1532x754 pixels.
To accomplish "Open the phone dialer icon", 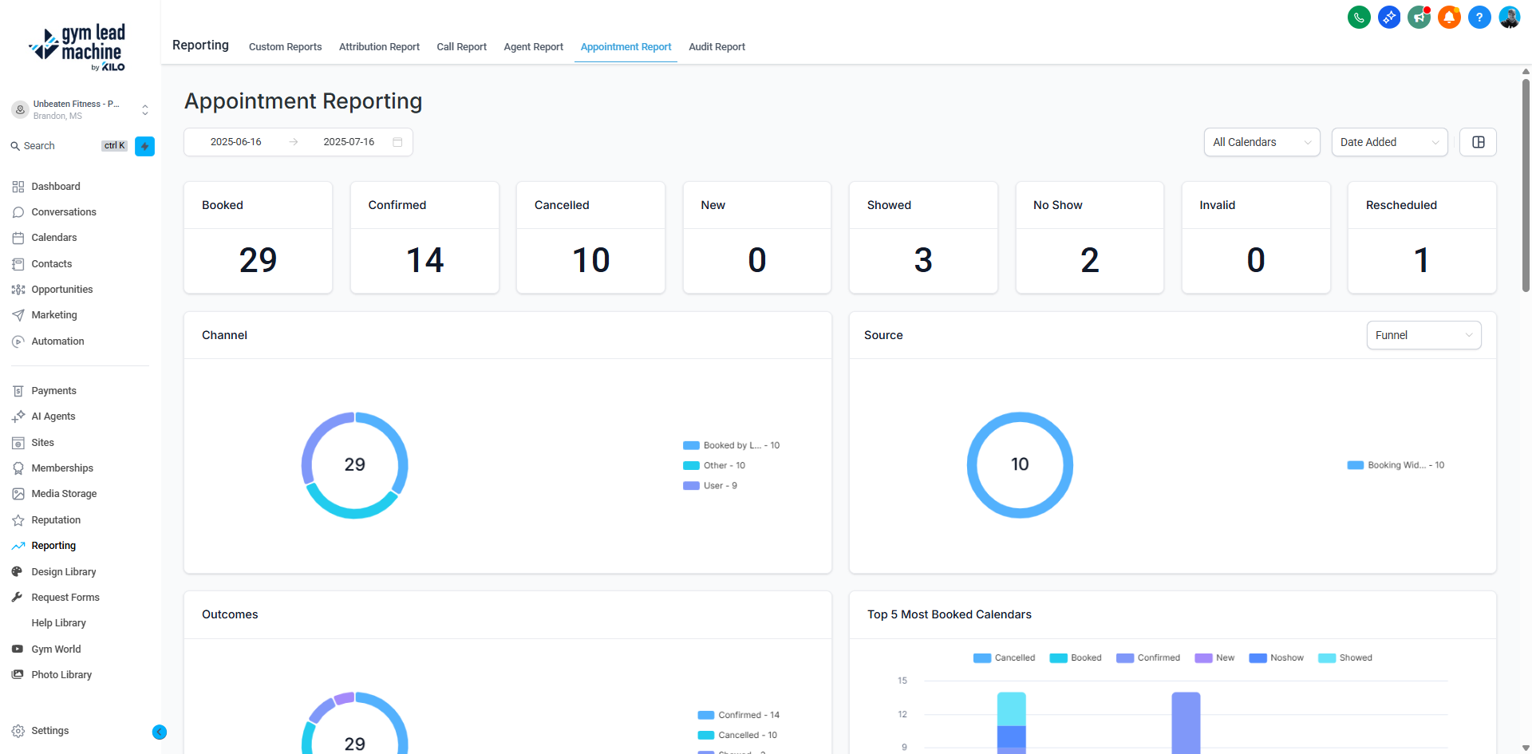I will pyautogui.click(x=1359, y=17).
